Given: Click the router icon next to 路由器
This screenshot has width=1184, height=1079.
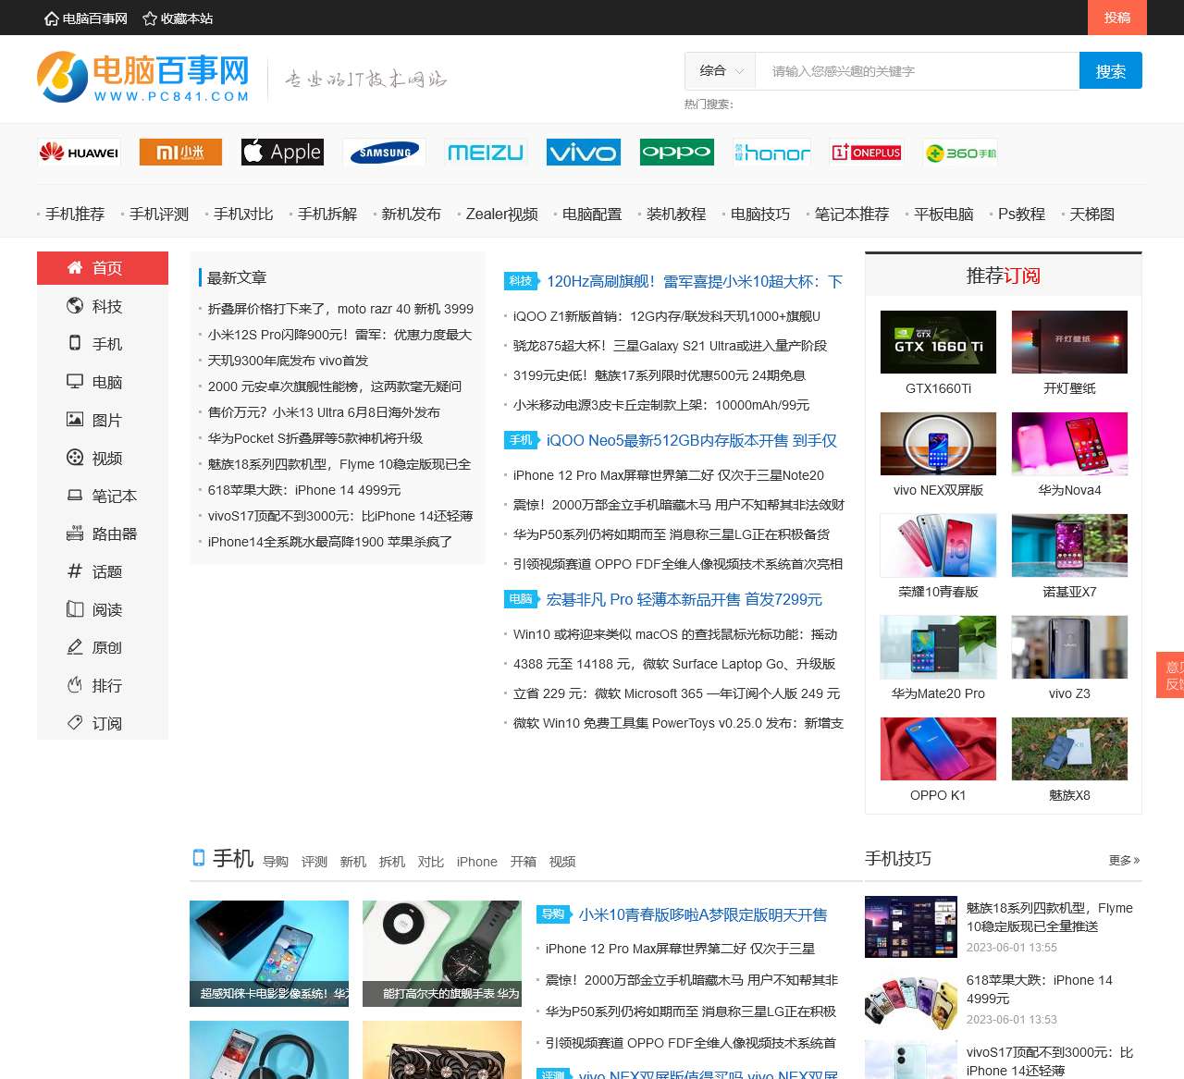Looking at the screenshot, I should [75, 533].
